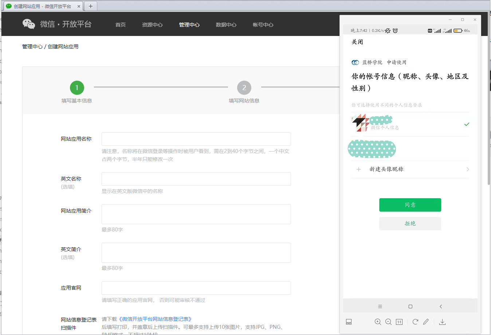This screenshot has width=491, height=335.
Task: Open the 资源中心 menu
Action: point(152,25)
